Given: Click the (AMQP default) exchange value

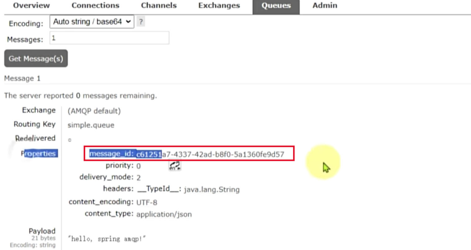Looking at the screenshot, I should click(x=94, y=111).
